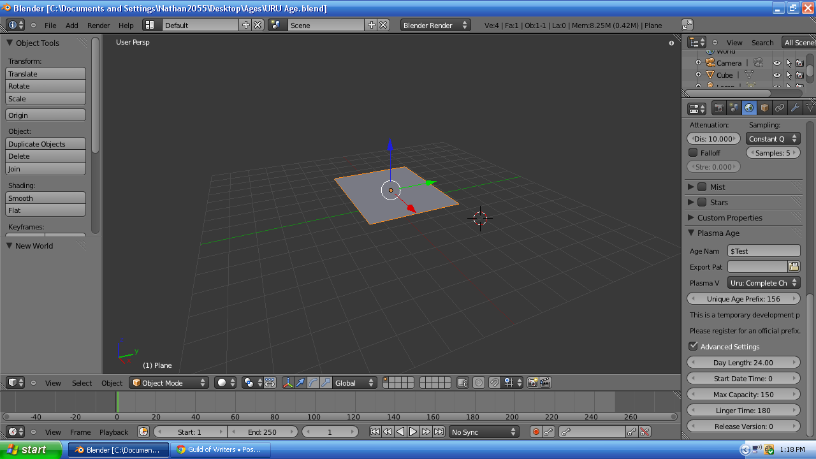The image size is (816, 459).
Task: Click the 'Use preview range' clock icon
Action: (143, 432)
